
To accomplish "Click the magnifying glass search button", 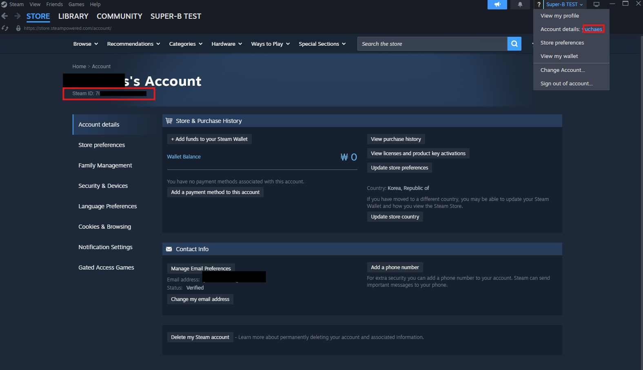I will pos(514,44).
